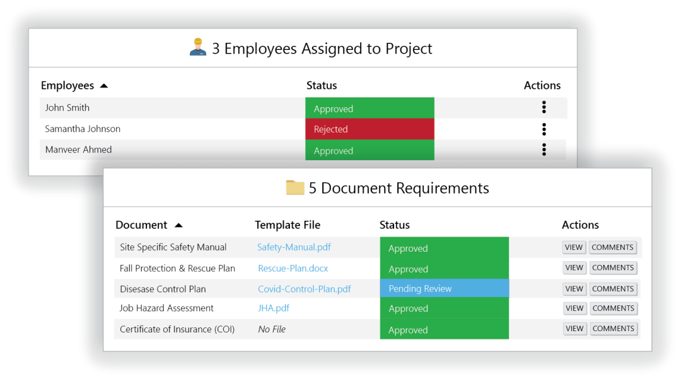Image resolution: width=681 pixels, height=381 pixels.
Task: View the Certificate of Insurance document
Action: [574, 329]
